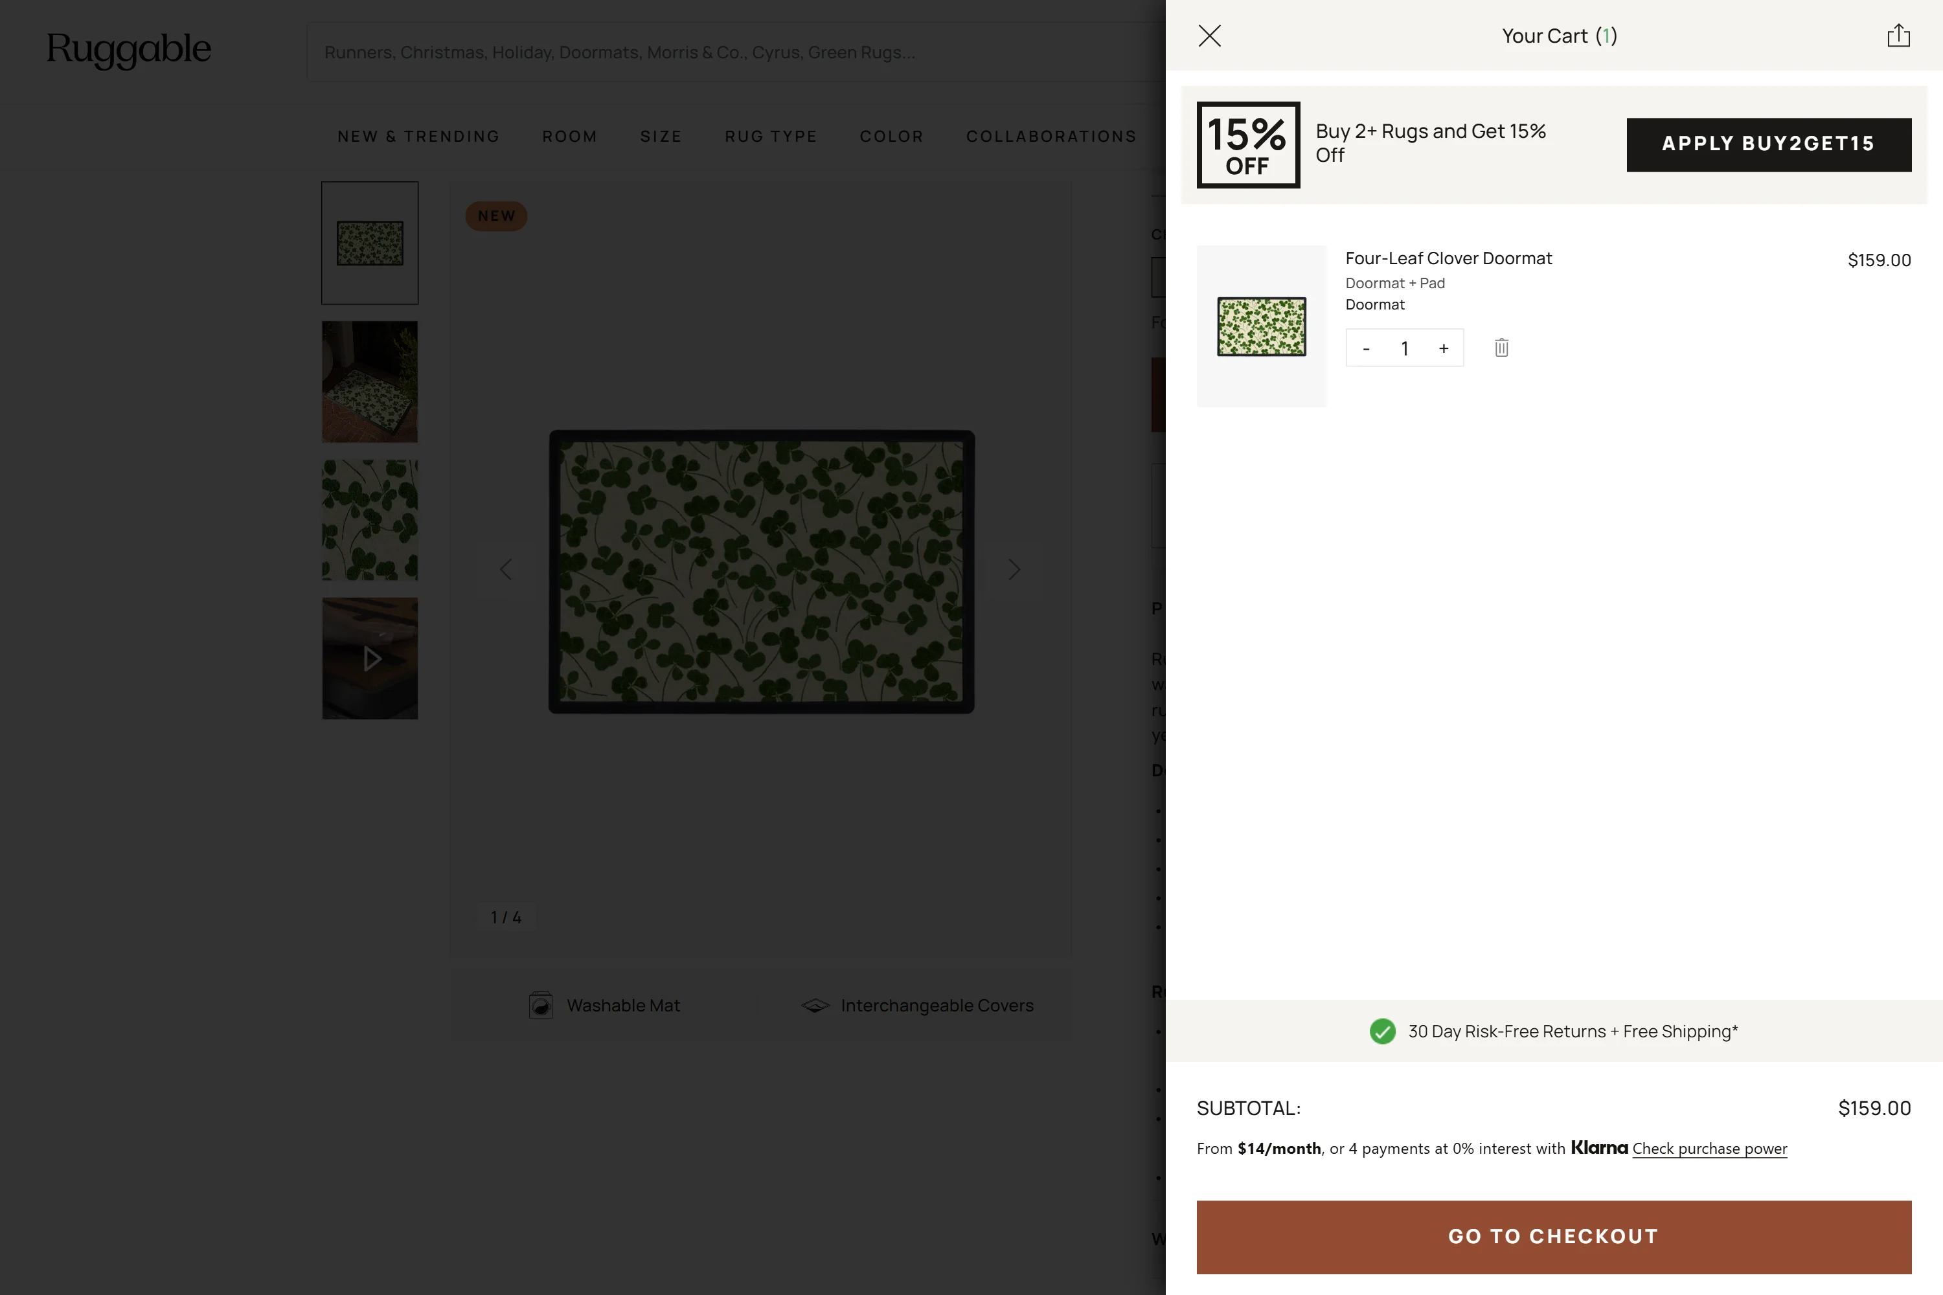Expand the Collaborations menu
Screen dimensions: 1943x1295
(1051, 136)
